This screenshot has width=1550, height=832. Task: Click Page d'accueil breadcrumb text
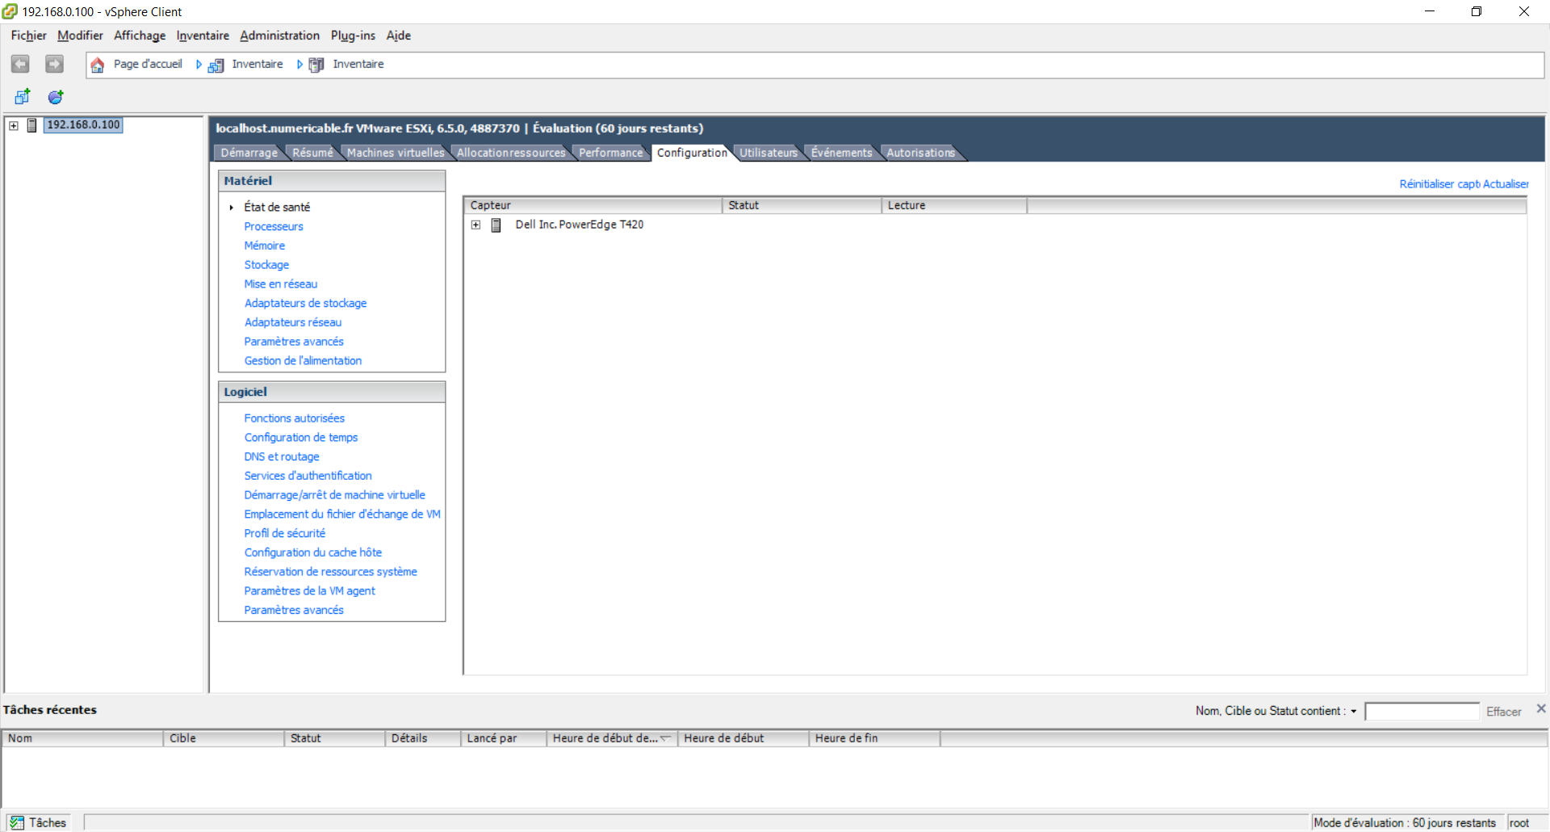coord(148,65)
